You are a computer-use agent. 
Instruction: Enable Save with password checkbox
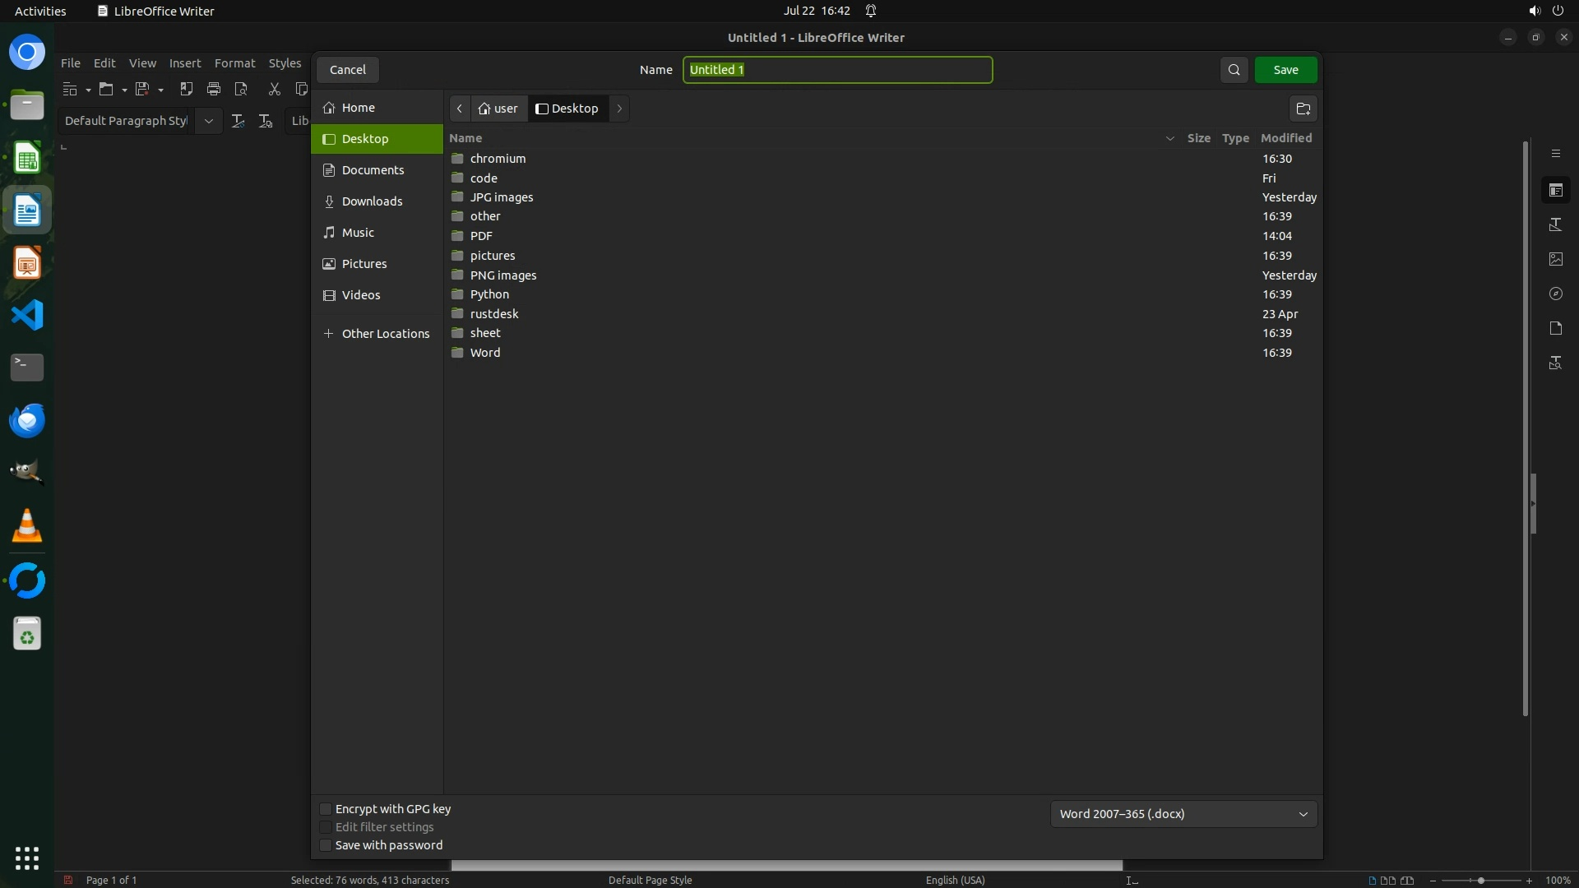pos(326,845)
